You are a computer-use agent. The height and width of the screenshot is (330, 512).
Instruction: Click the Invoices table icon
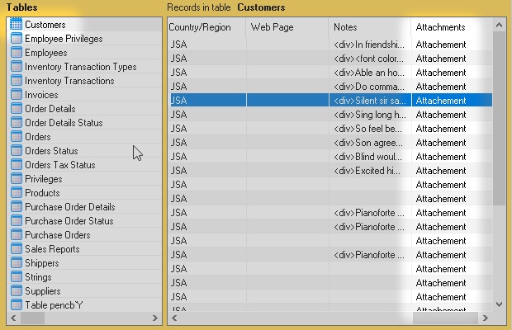[x=16, y=95]
